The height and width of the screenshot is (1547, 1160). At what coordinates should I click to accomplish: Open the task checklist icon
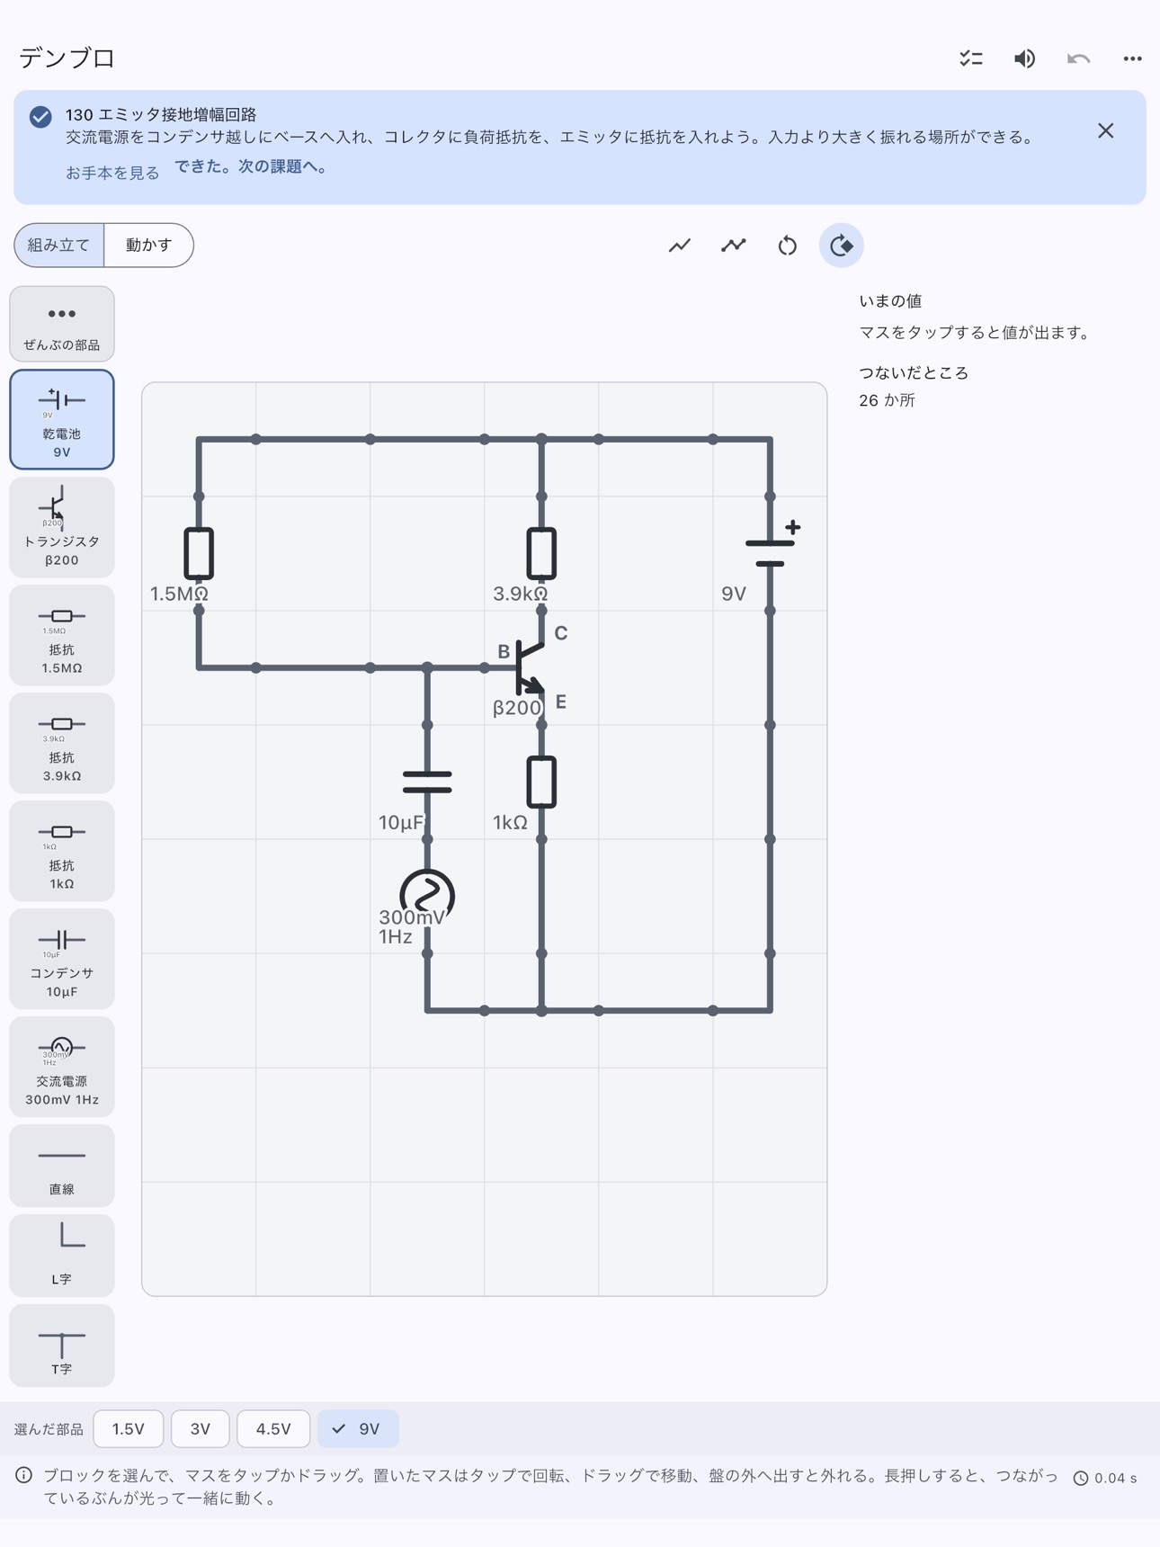click(x=970, y=58)
